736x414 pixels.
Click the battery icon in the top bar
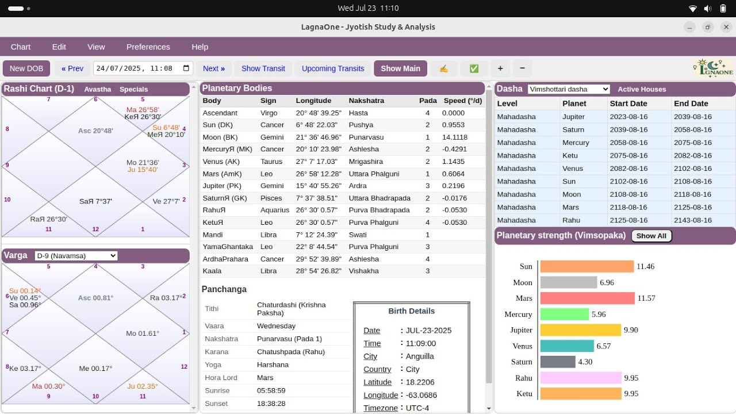(723, 8)
